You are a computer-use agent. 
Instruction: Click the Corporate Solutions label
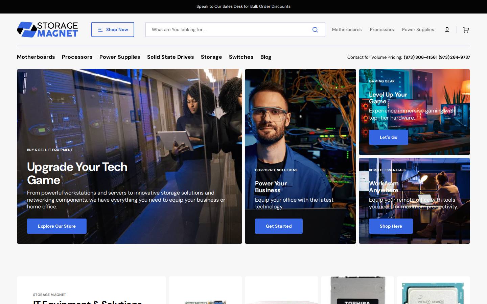(x=276, y=170)
